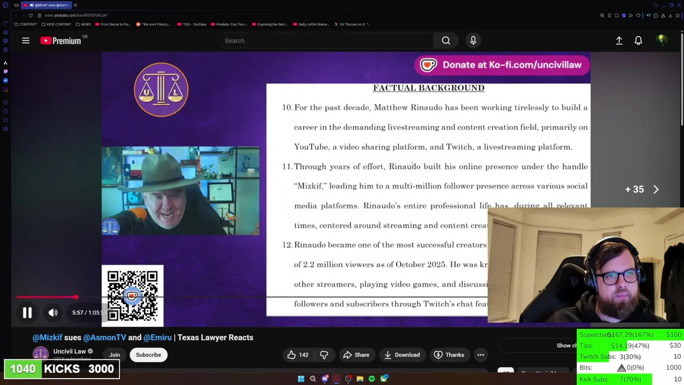The height and width of the screenshot is (385, 684).
Task: Click the speaker extension icon in toolbar
Action: coord(648,16)
